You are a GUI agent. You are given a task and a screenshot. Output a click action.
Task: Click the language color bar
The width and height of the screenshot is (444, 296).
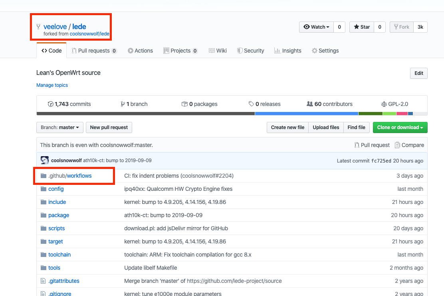point(232,114)
